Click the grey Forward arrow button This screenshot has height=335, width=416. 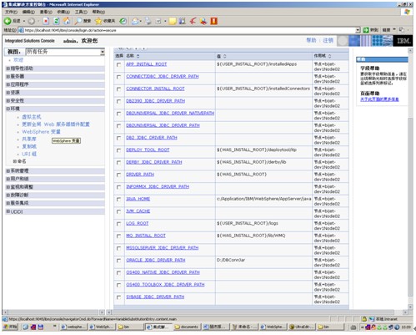click(x=32, y=21)
